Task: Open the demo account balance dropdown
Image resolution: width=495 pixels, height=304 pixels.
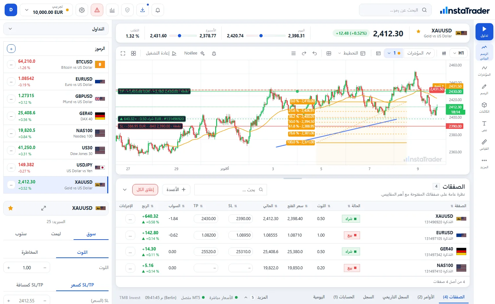Action: point(46,10)
